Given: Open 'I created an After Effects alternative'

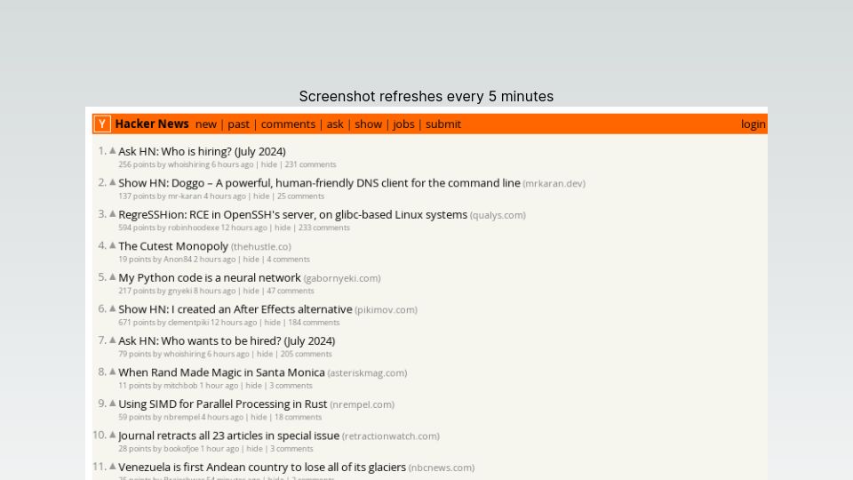Looking at the screenshot, I should tap(235, 309).
